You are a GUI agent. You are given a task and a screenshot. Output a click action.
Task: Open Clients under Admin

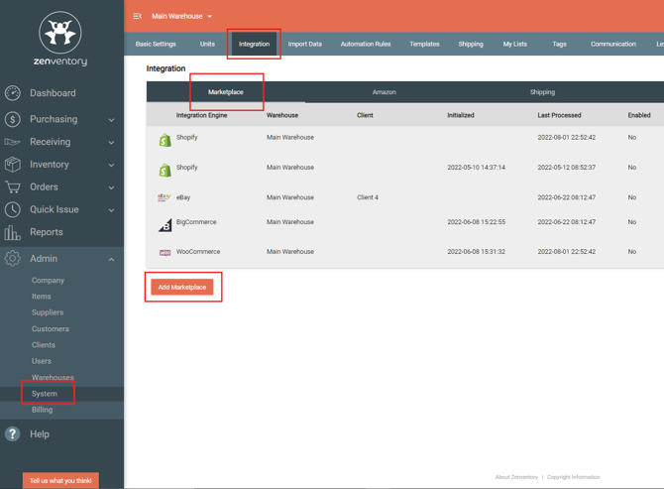44,345
